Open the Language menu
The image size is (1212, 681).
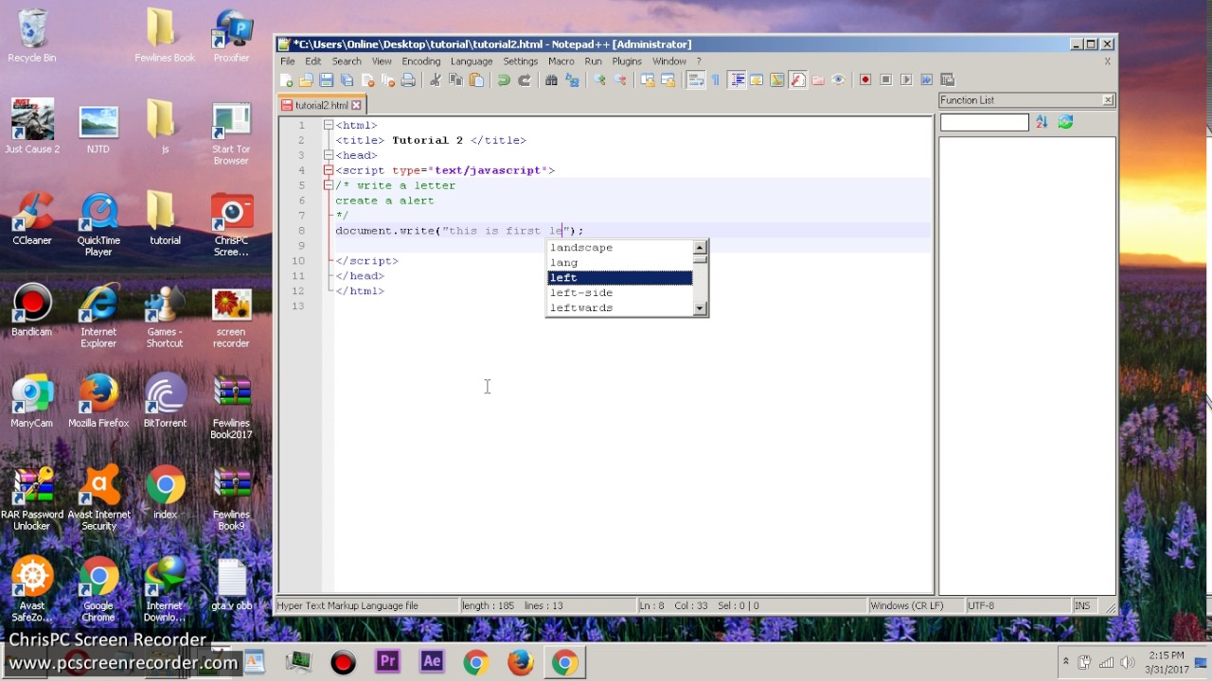(x=472, y=61)
